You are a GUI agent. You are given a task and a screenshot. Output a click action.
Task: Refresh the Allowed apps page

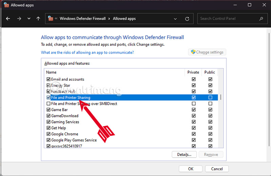click(x=187, y=19)
